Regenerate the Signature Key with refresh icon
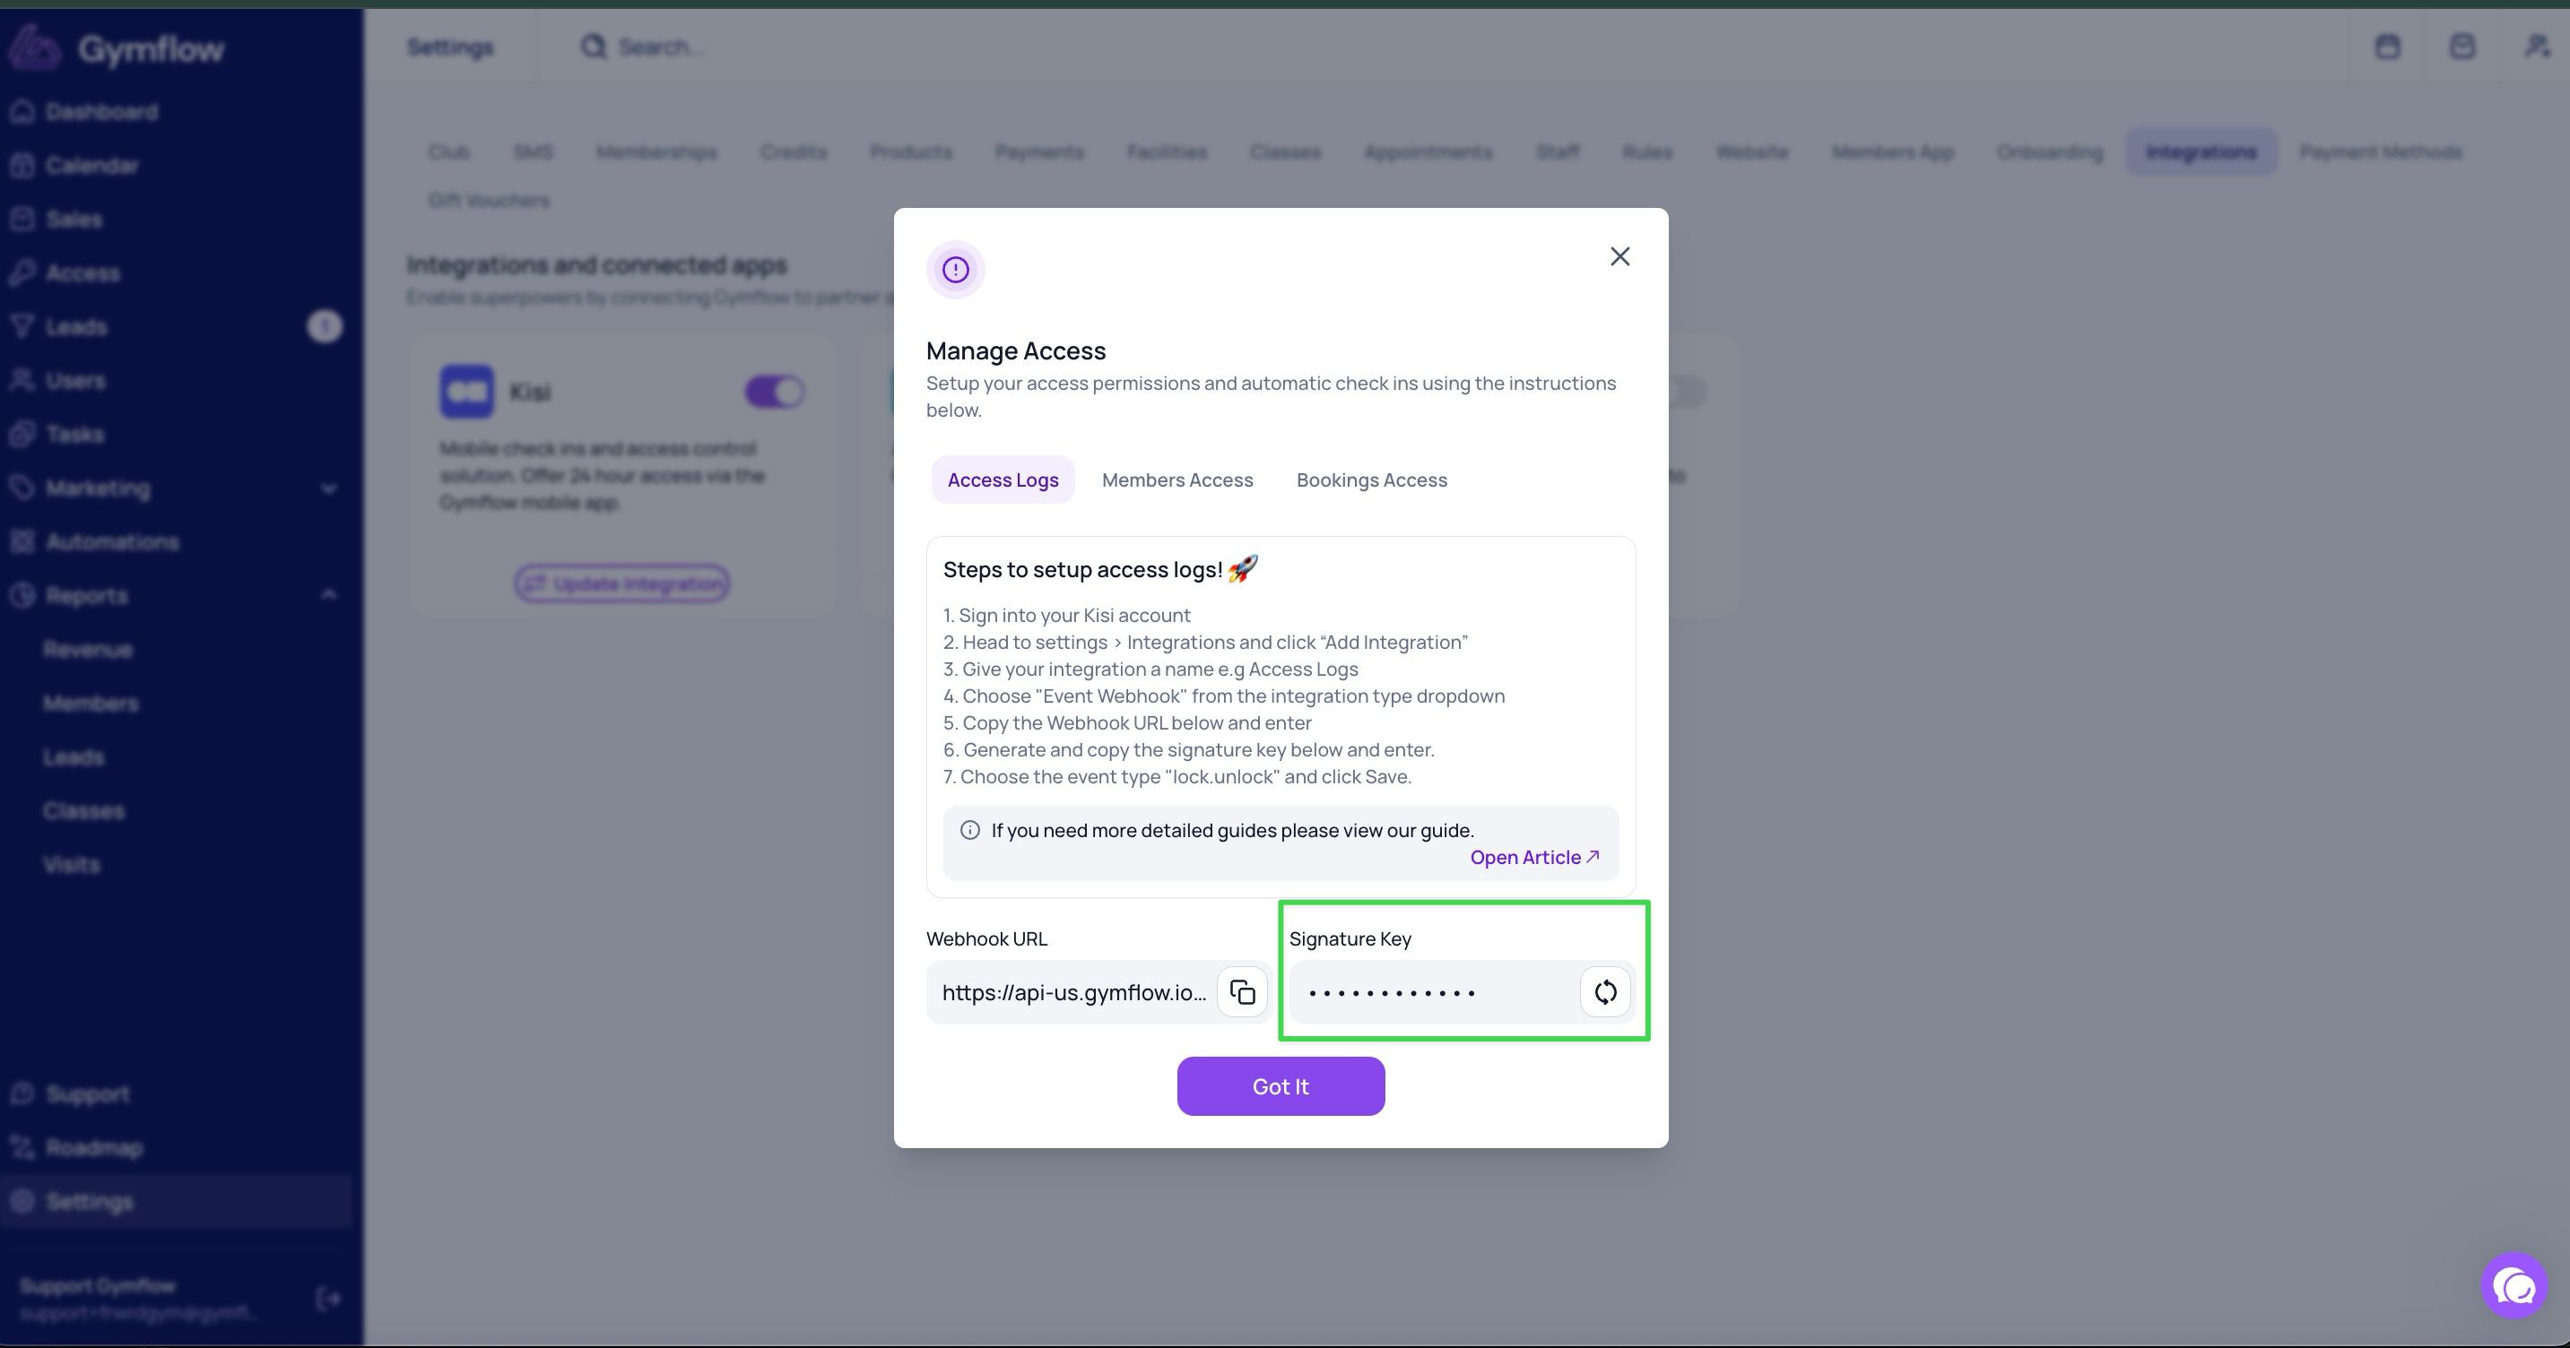 point(1605,992)
